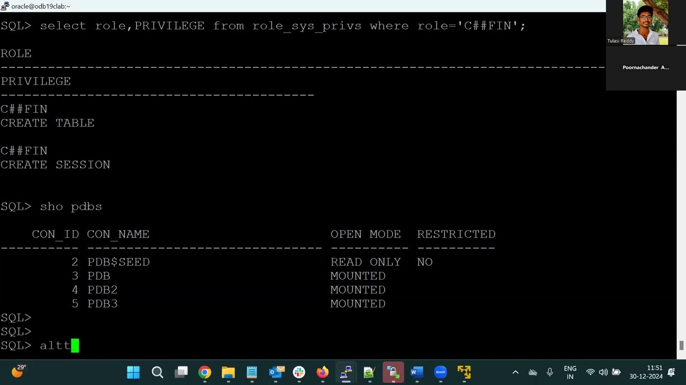This screenshot has width=686, height=385.
Task: Launch Firefox from taskbar
Action: point(322,372)
